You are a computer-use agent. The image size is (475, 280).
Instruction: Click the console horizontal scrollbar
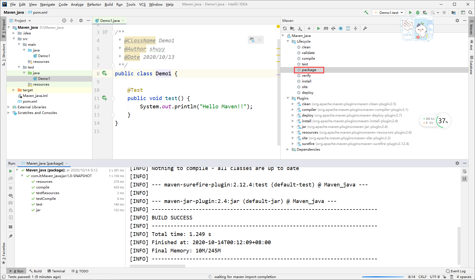[x=157, y=266]
